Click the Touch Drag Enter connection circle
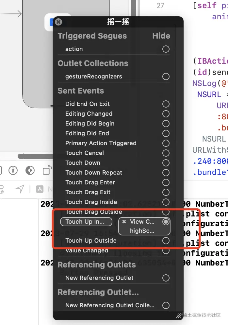Screen dimensions: 228x325 tap(166, 182)
